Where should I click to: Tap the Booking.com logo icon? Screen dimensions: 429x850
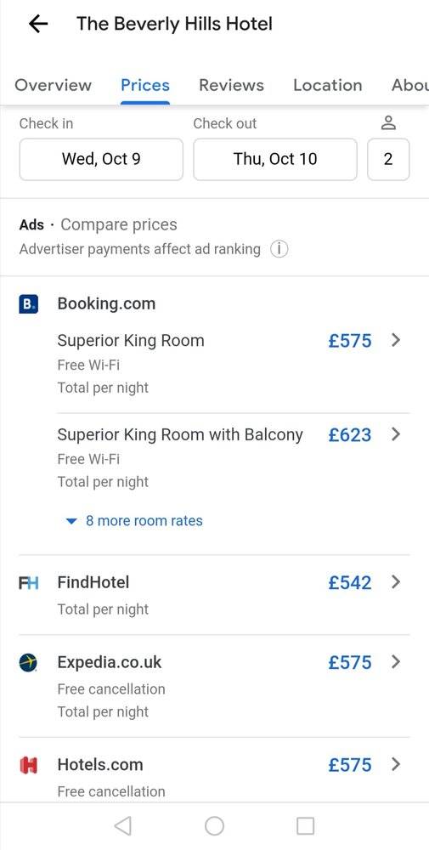point(29,304)
